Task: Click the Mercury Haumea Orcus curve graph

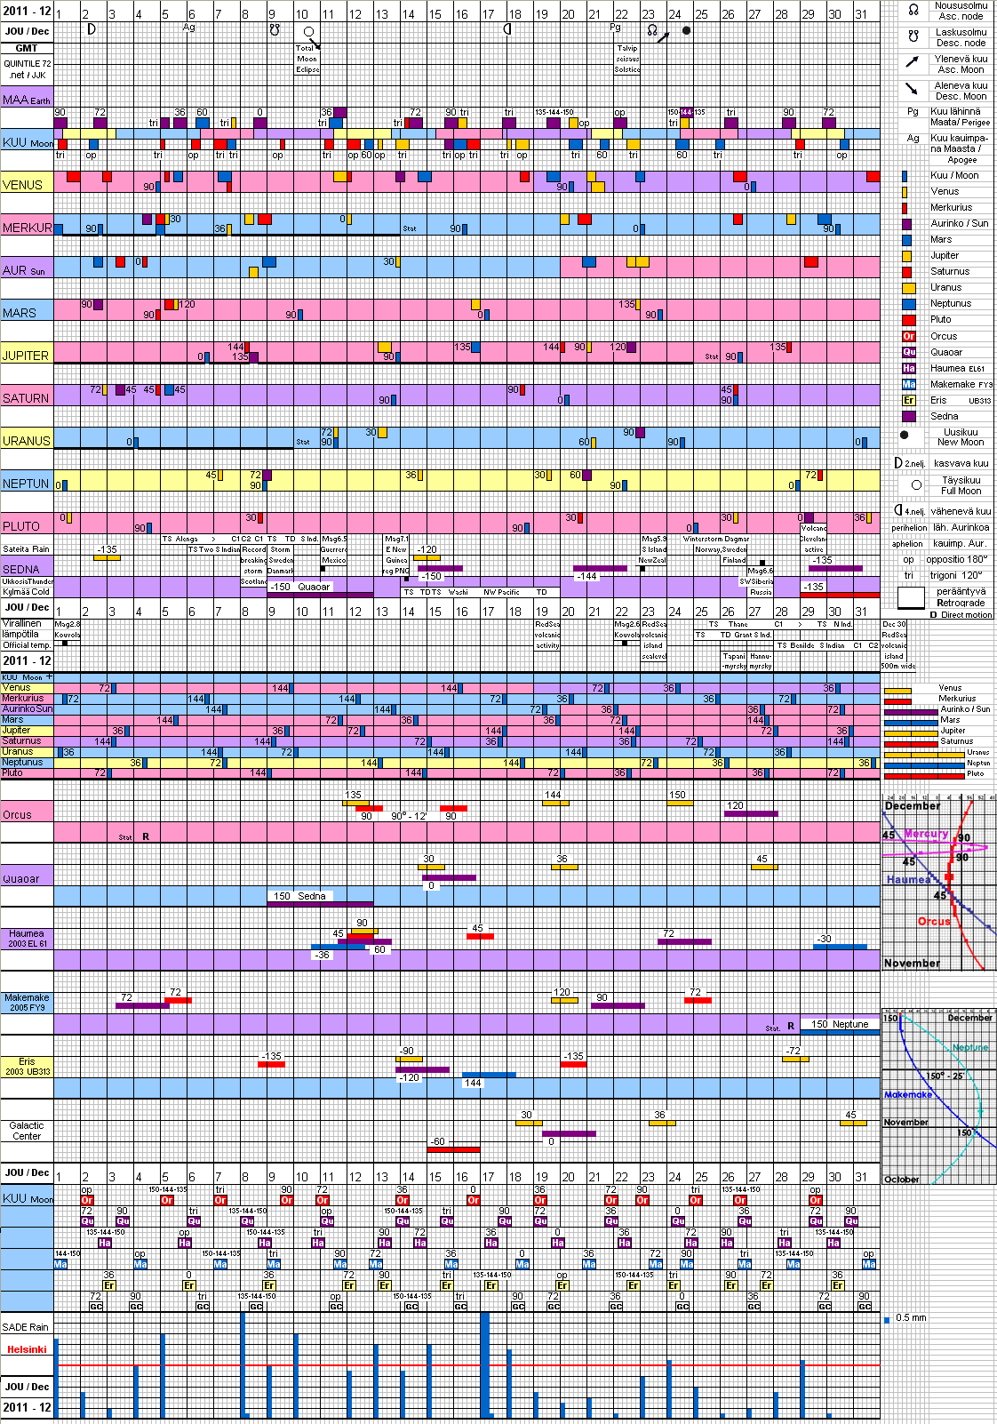Action: click(x=938, y=882)
